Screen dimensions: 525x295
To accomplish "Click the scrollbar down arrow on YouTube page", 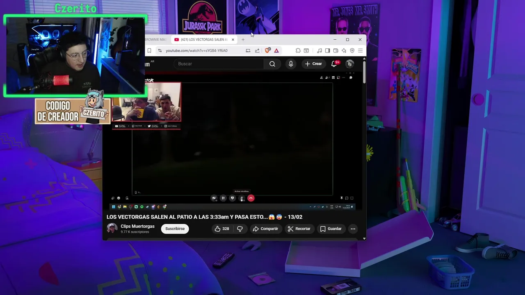I will click(x=364, y=238).
